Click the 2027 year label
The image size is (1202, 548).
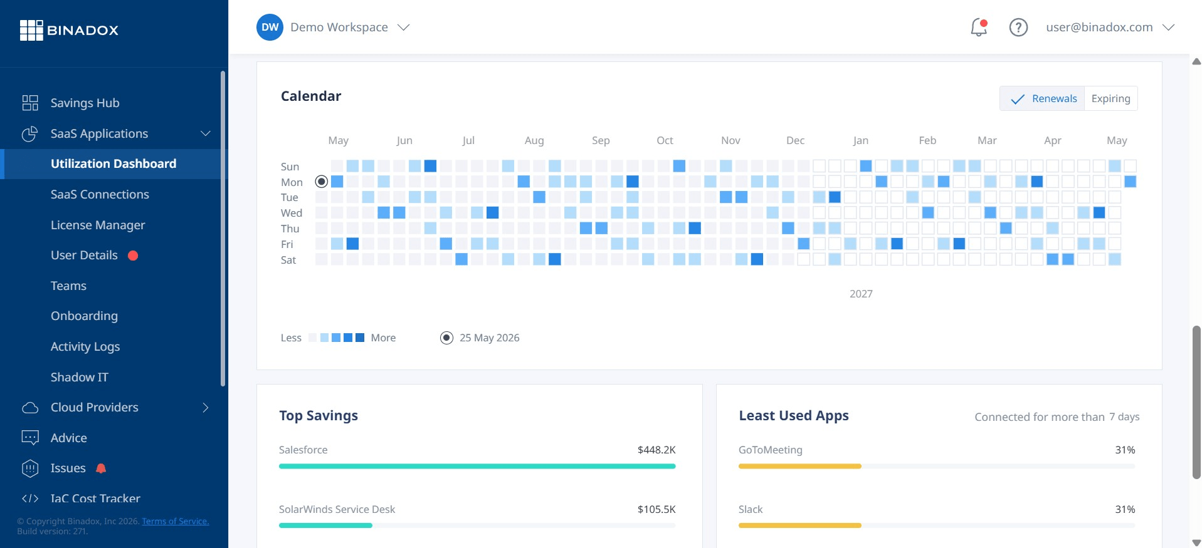point(861,294)
